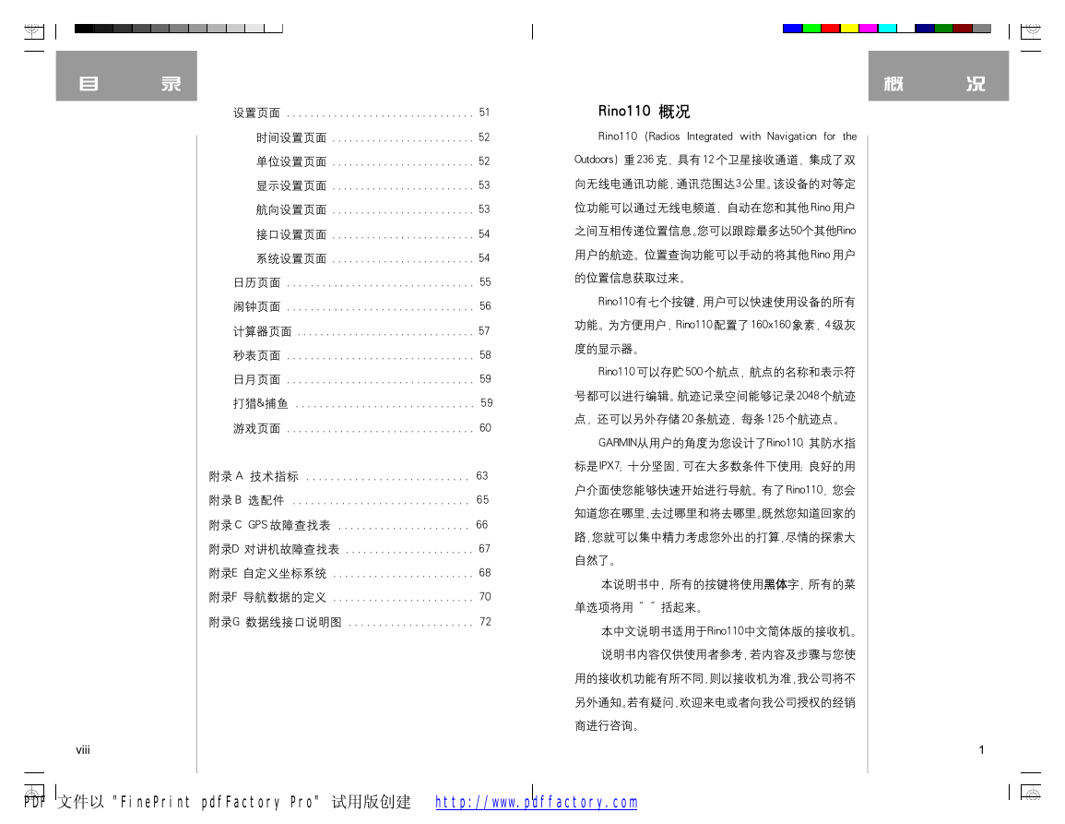This screenshot has width=1065, height=824.
Task: Click the yellow swatch in the color bar
Action: point(849,29)
